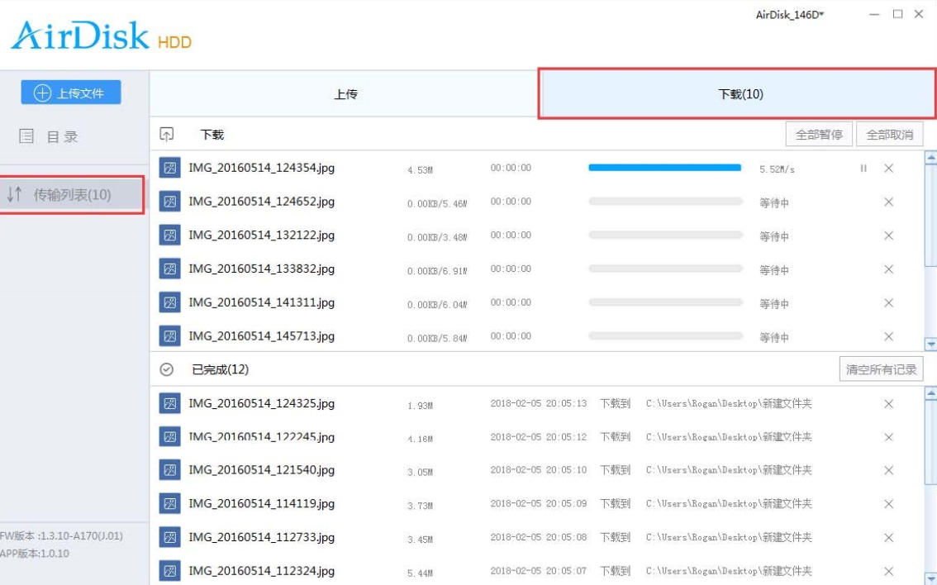Click the 上传文件 button
Image resolution: width=937 pixels, height=585 pixels.
click(x=71, y=93)
